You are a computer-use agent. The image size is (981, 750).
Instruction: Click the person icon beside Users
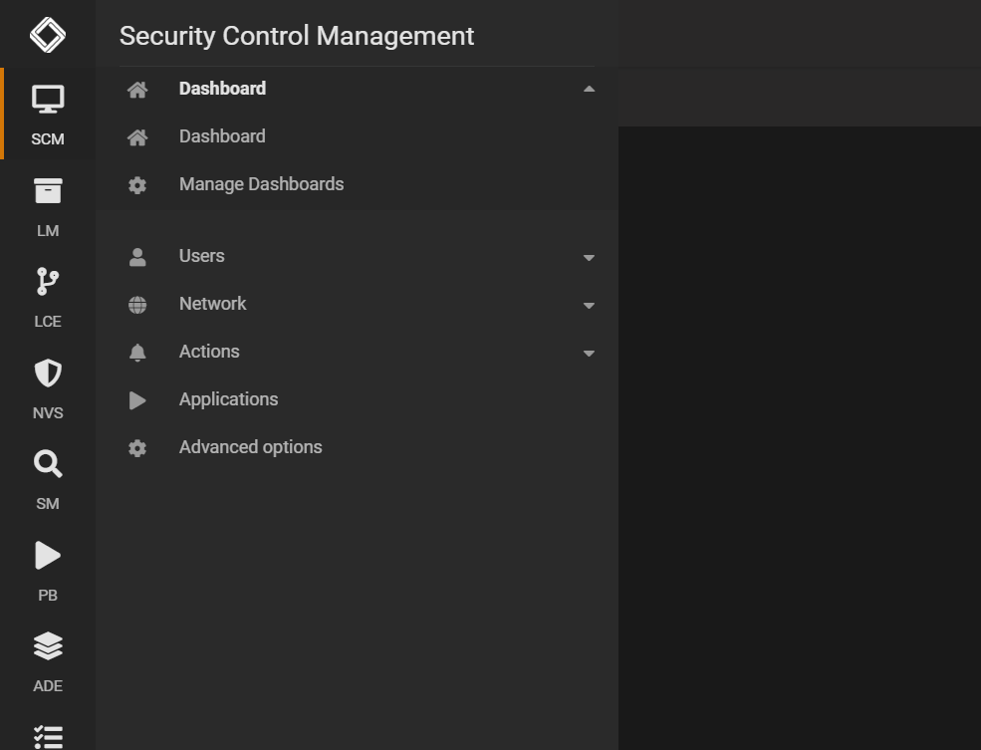137,257
